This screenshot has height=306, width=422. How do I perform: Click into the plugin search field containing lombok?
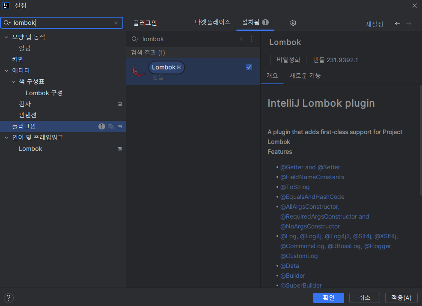(x=188, y=39)
